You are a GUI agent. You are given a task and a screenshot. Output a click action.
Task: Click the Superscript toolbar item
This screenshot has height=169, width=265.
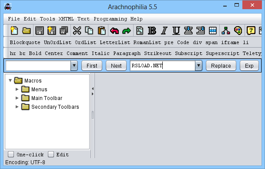[222, 53]
